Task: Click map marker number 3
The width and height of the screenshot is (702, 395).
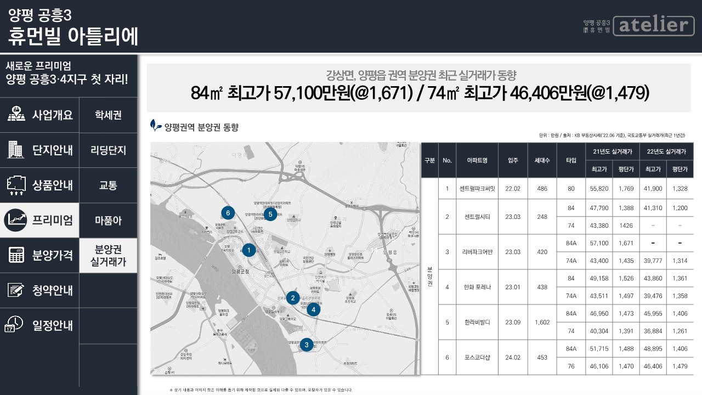Action: point(306,345)
